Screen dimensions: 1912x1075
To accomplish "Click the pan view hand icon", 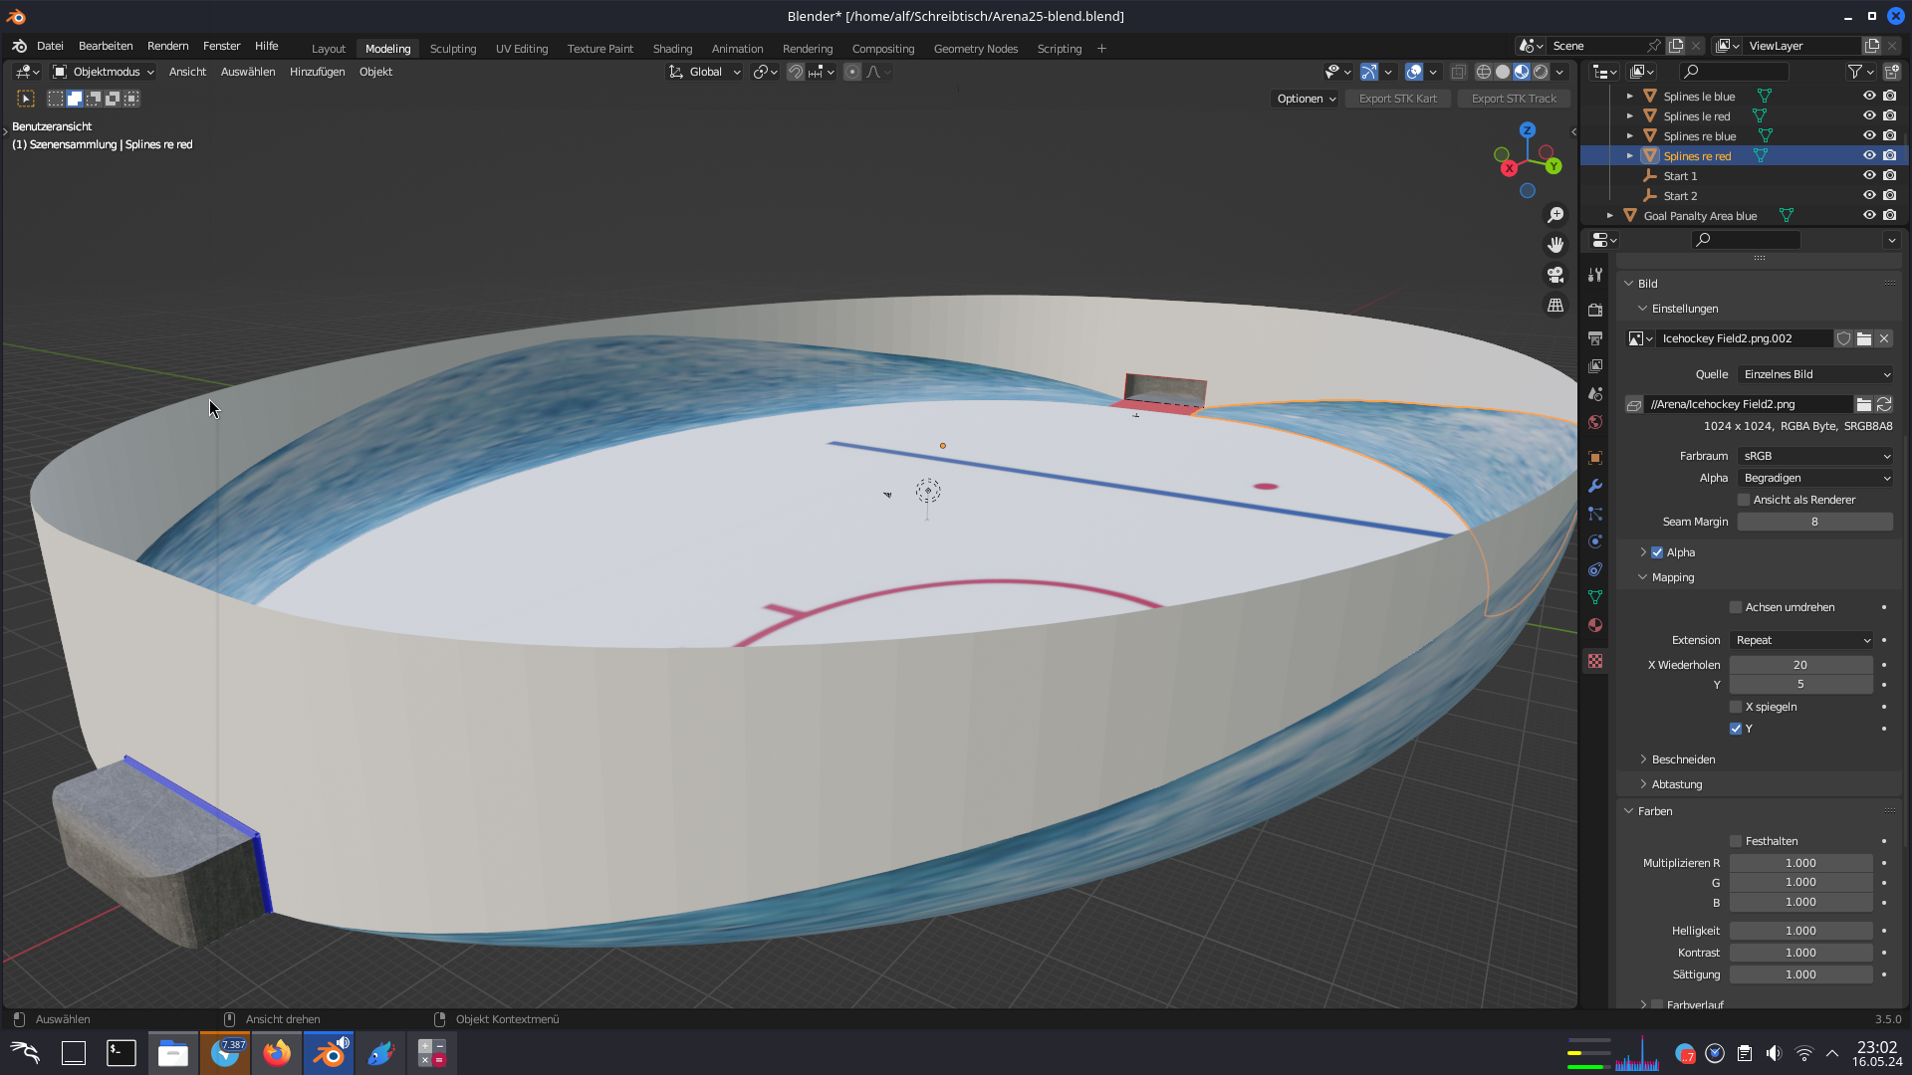I will (1555, 245).
